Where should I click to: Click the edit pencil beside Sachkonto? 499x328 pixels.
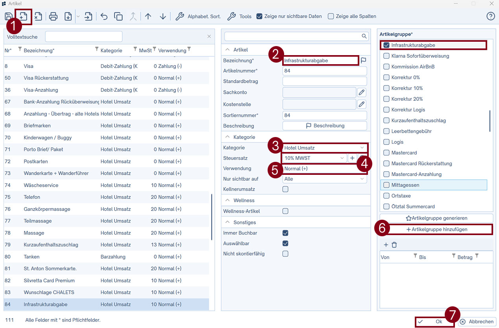361,93
